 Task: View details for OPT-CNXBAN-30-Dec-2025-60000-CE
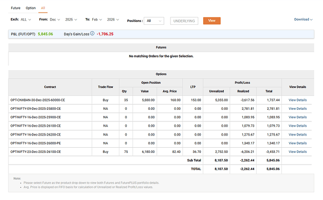pyautogui.click(x=297, y=100)
